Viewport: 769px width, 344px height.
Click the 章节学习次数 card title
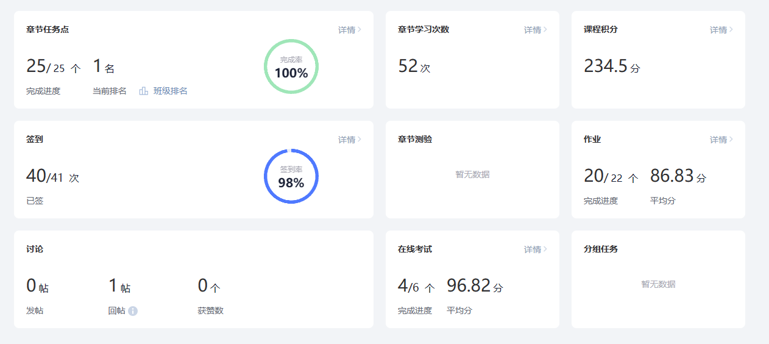(x=423, y=29)
